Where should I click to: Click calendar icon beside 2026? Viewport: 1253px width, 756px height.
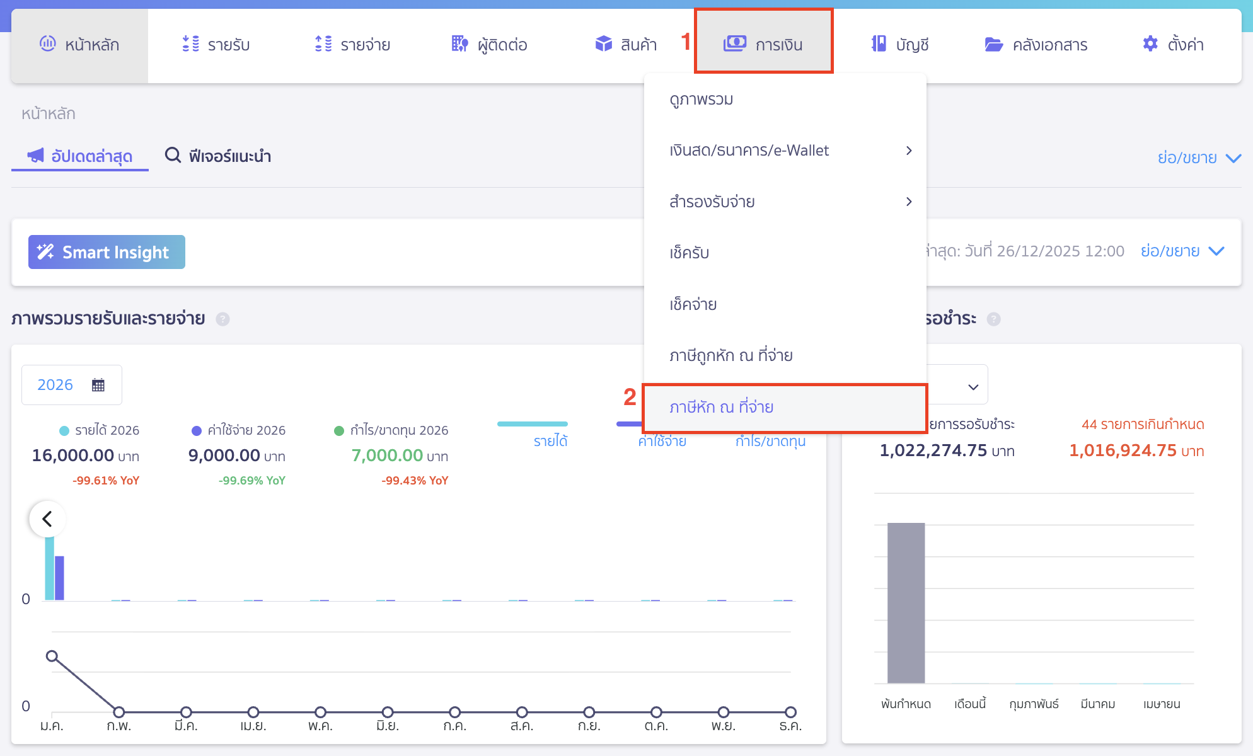pyautogui.click(x=98, y=385)
